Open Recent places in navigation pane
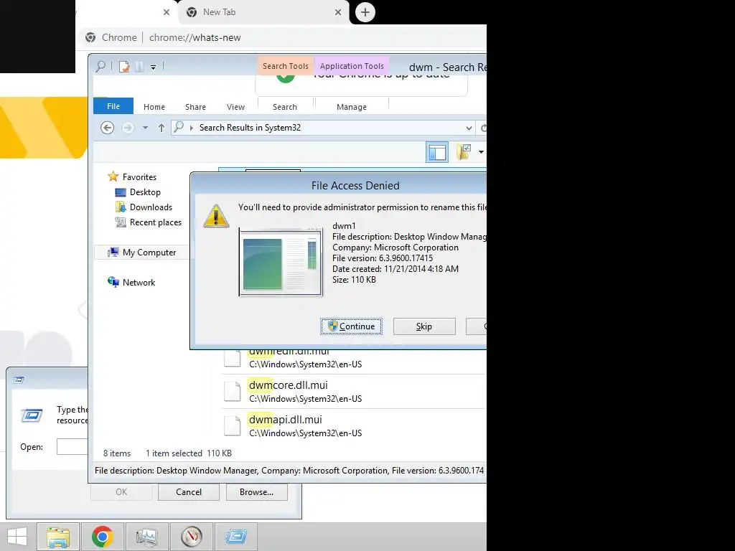735x551 pixels. [x=156, y=222]
